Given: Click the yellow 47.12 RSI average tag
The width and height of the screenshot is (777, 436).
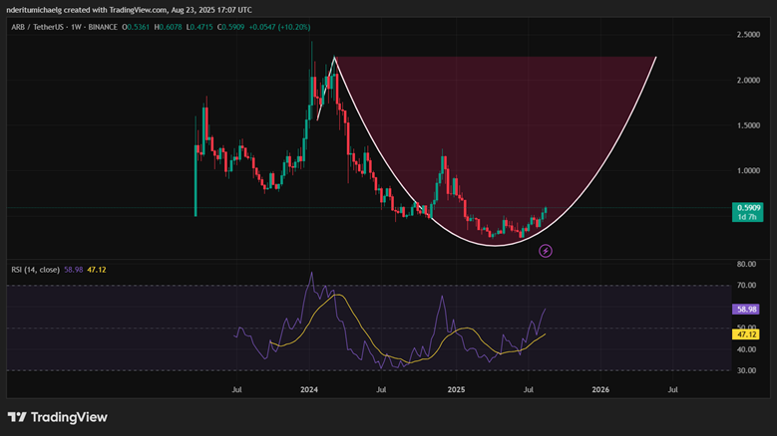Looking at the screenshot, I should (746, 335).
